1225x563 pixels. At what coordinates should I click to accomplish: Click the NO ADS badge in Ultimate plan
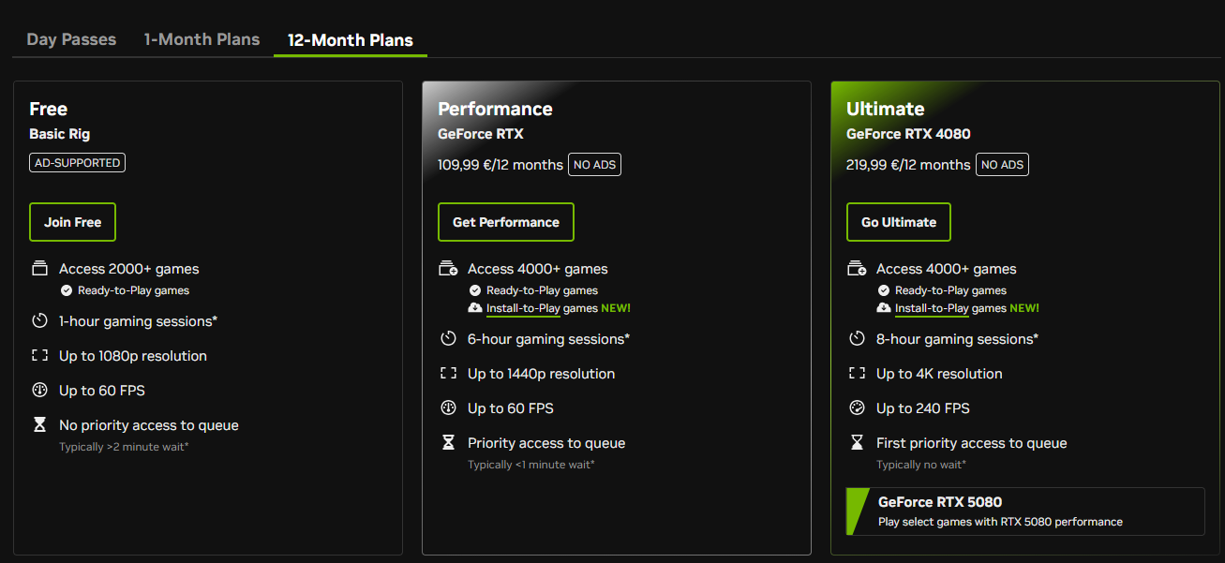(1002, 165)
